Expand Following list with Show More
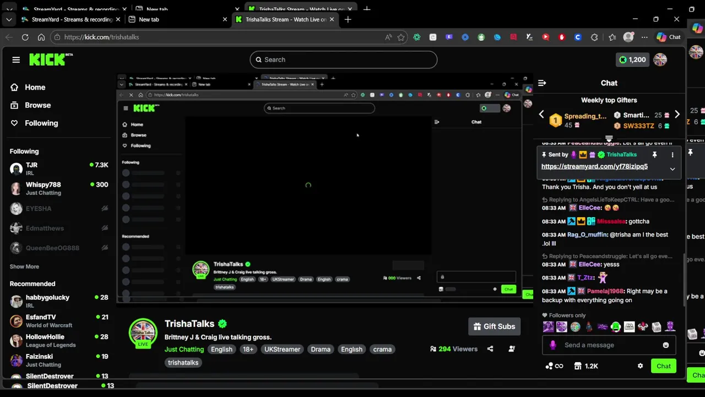This screenshot has height=397, width=705. pyautogui.click(x=24, y=266)
